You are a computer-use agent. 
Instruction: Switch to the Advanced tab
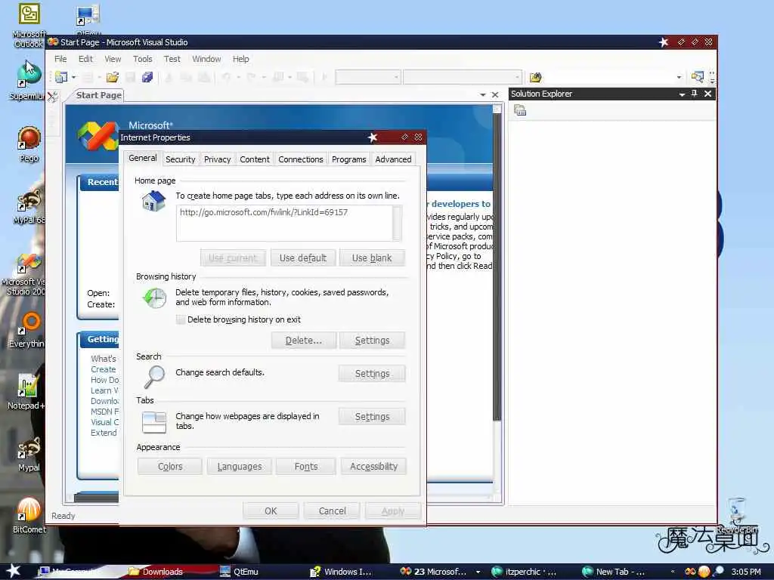coord(393,159)
